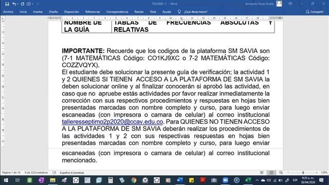Launch Google Chrome from the taskbar
329x185 pixels.
[x=134, y=180]
